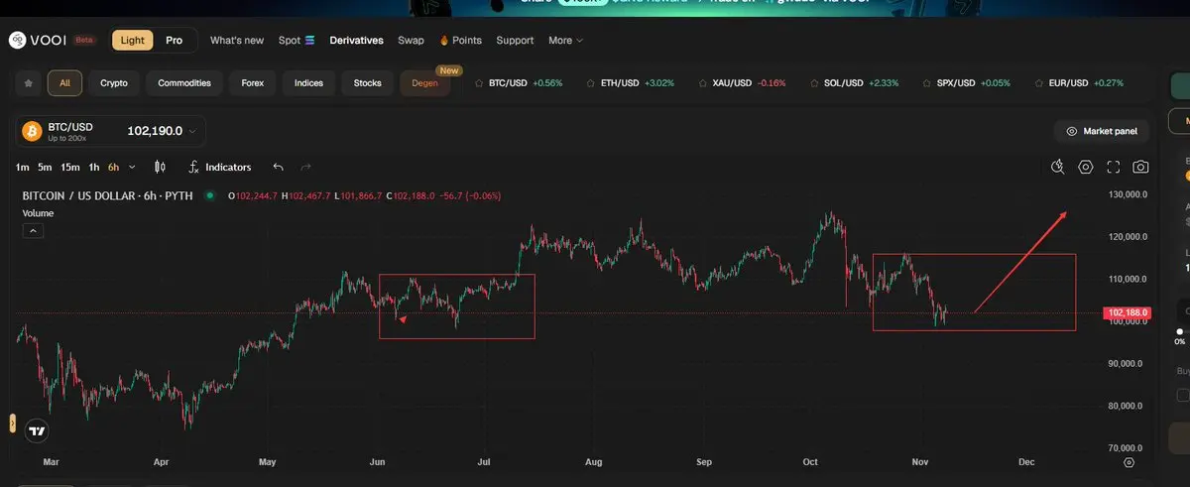The height and width of the screenshot is (487, 1190).
Task: Click Sep label on time axis
Action: (704, 462)
